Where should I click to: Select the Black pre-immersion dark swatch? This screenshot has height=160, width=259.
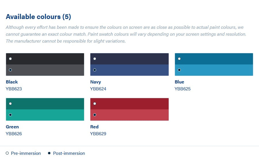pos(45,59)
